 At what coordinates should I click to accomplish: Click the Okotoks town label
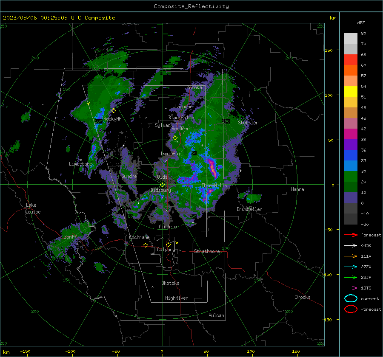pyautogui.click(x=170, y=283)
